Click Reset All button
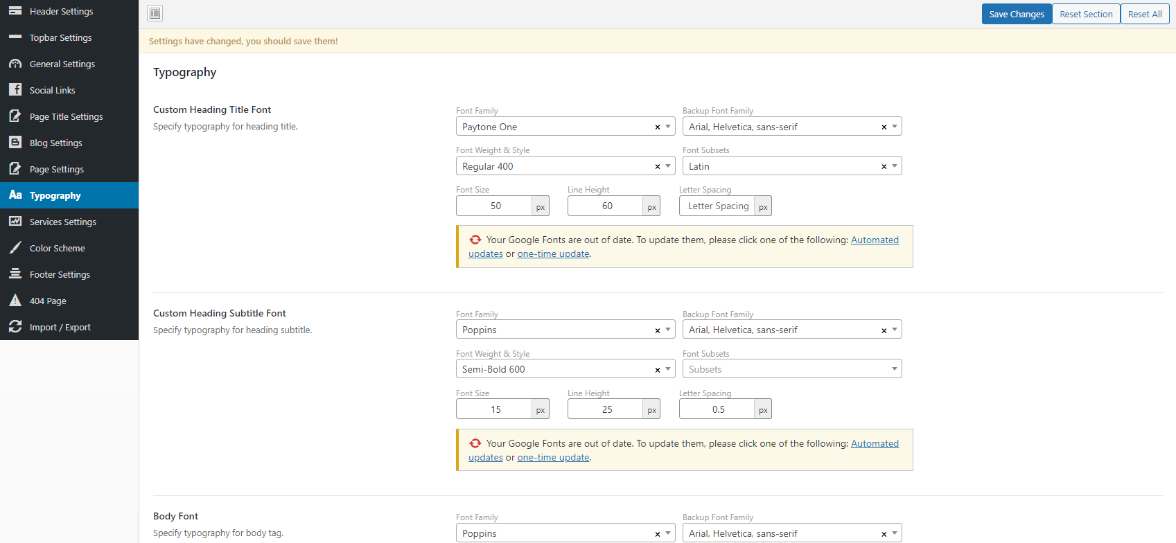The width and height of the screenshot is (1176, 543). pos(1145,14)
